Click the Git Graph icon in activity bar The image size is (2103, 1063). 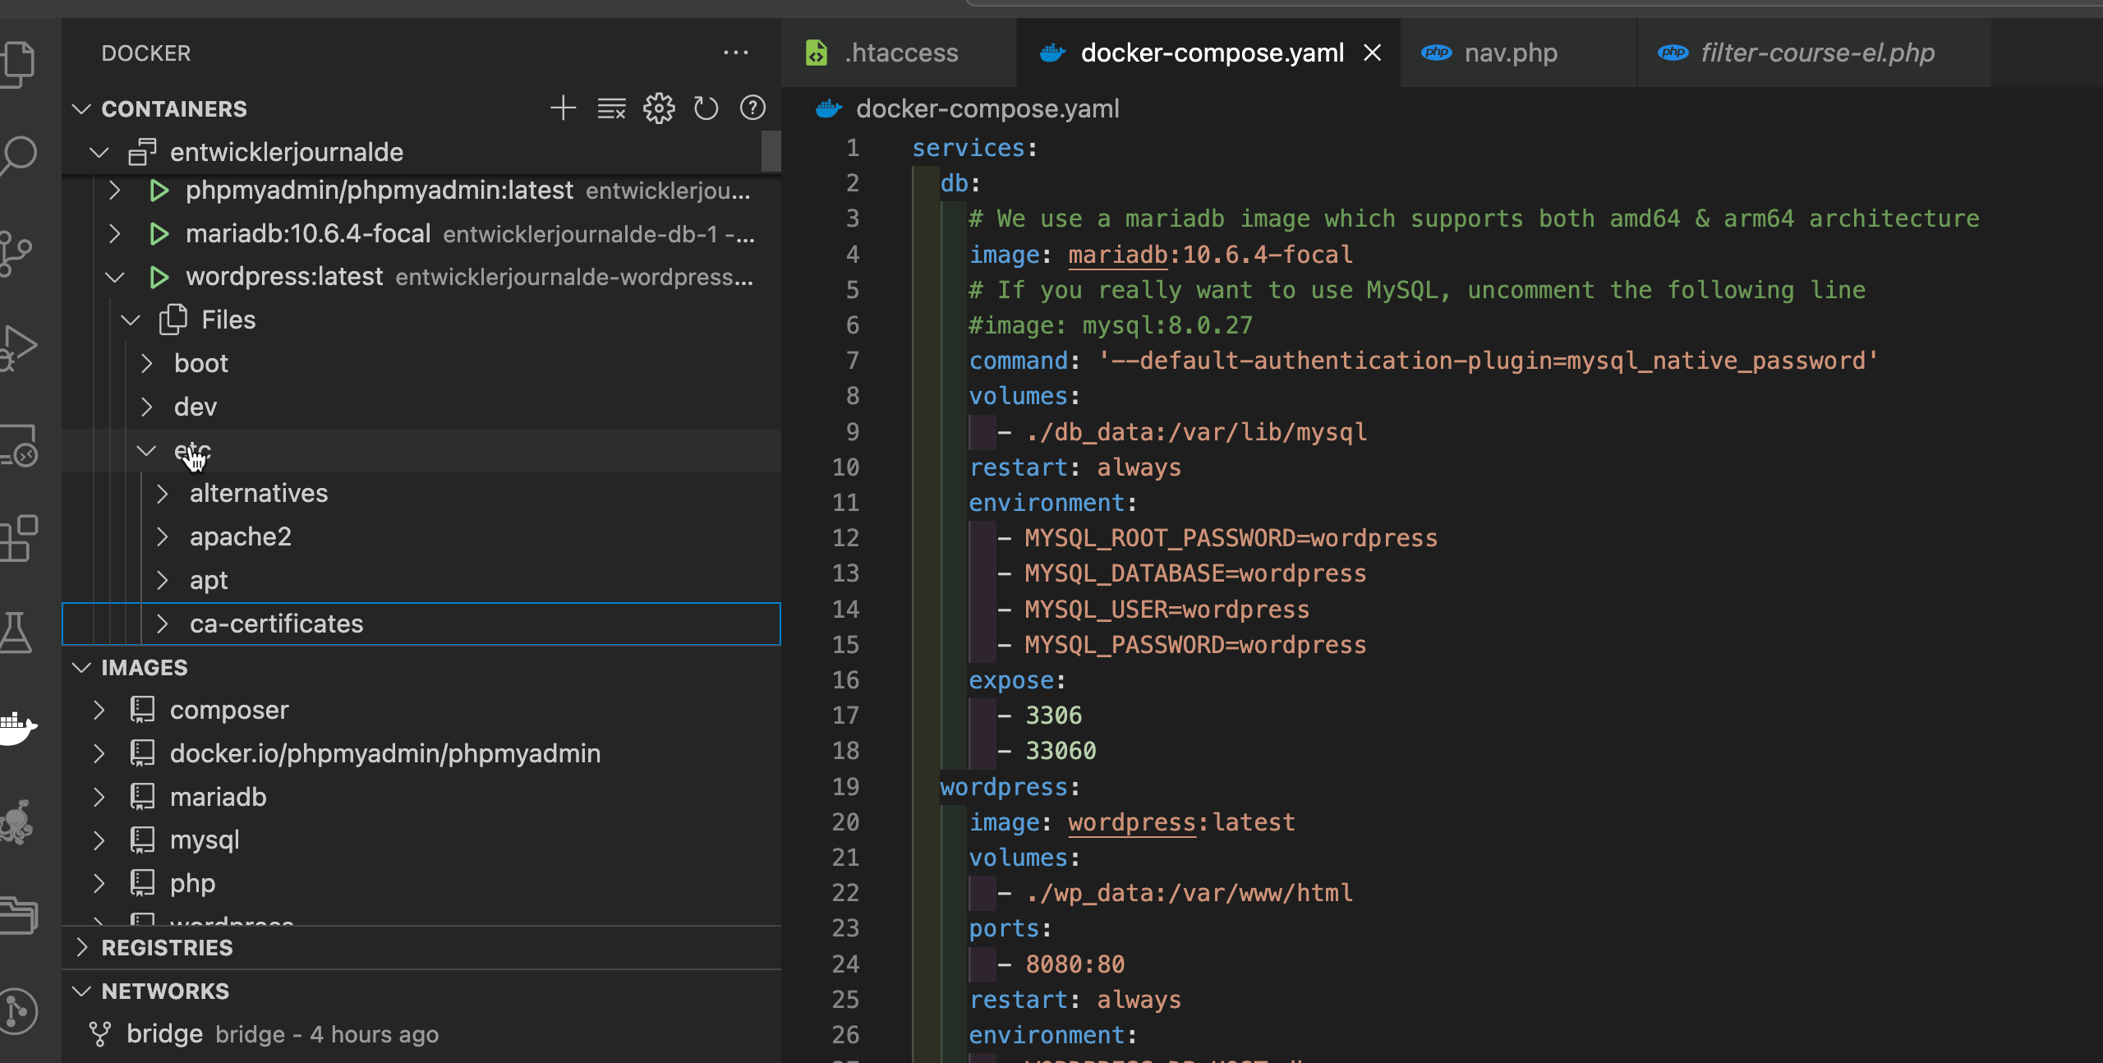pos(18,1010)
